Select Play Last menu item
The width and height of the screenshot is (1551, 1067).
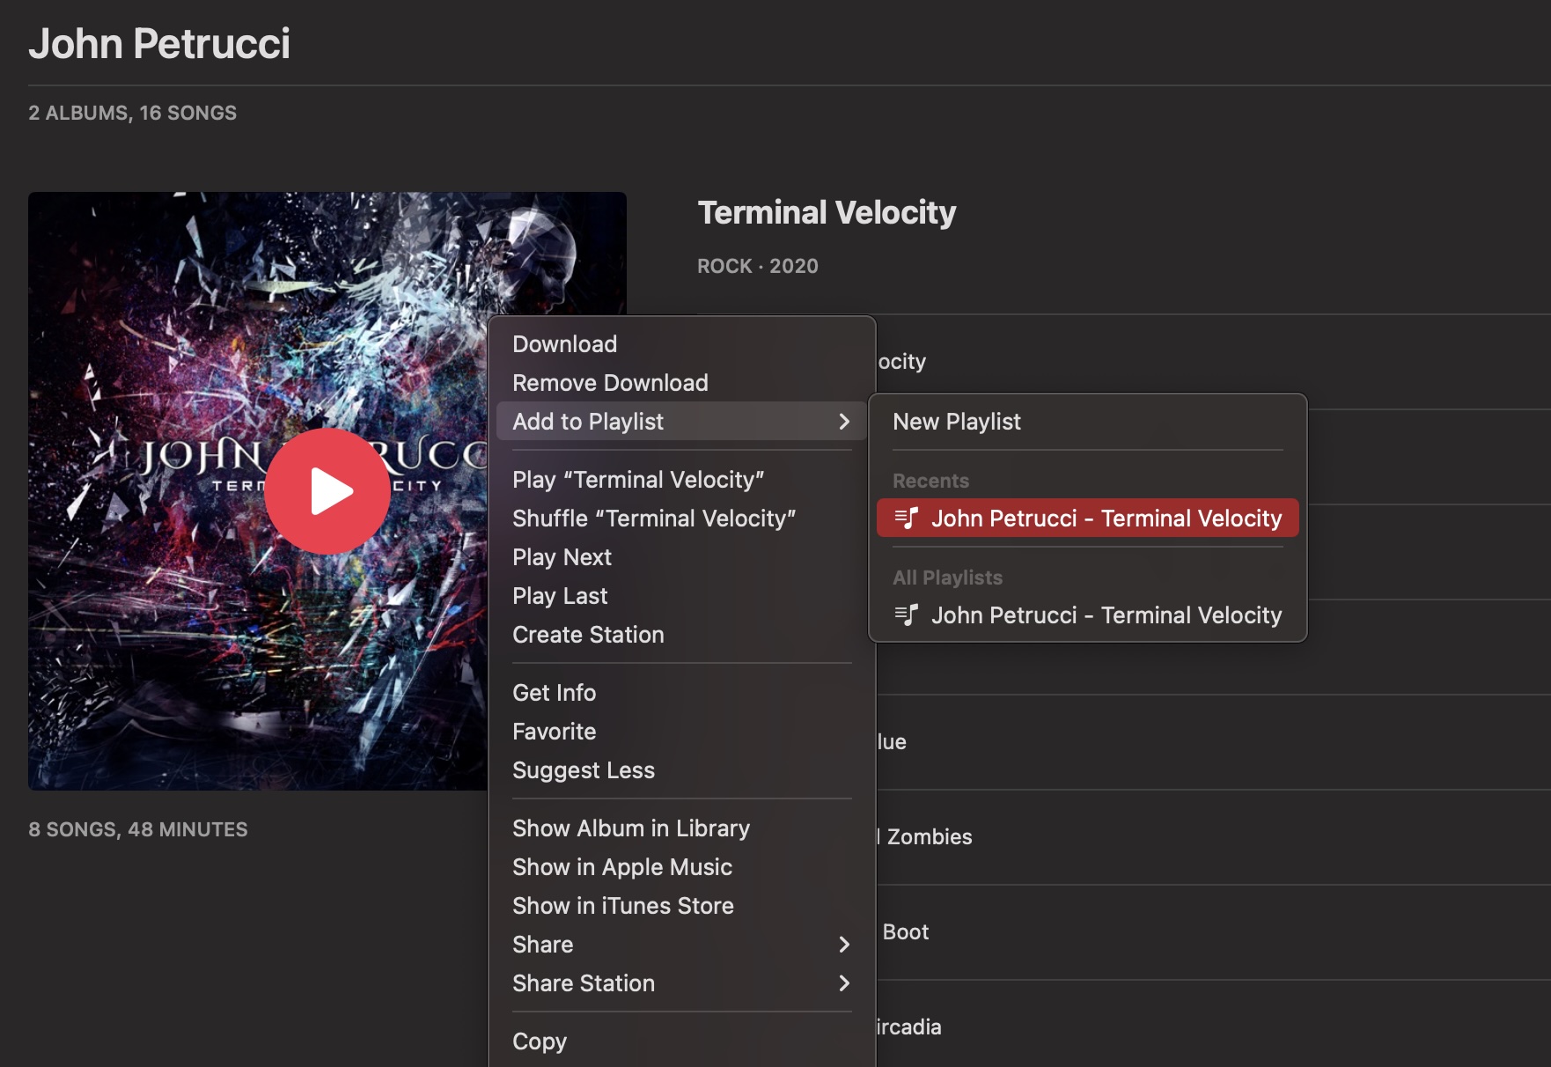(682, 596)
